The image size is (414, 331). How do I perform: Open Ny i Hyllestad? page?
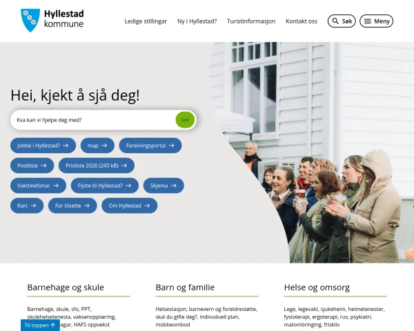click(x=197, y=21)
